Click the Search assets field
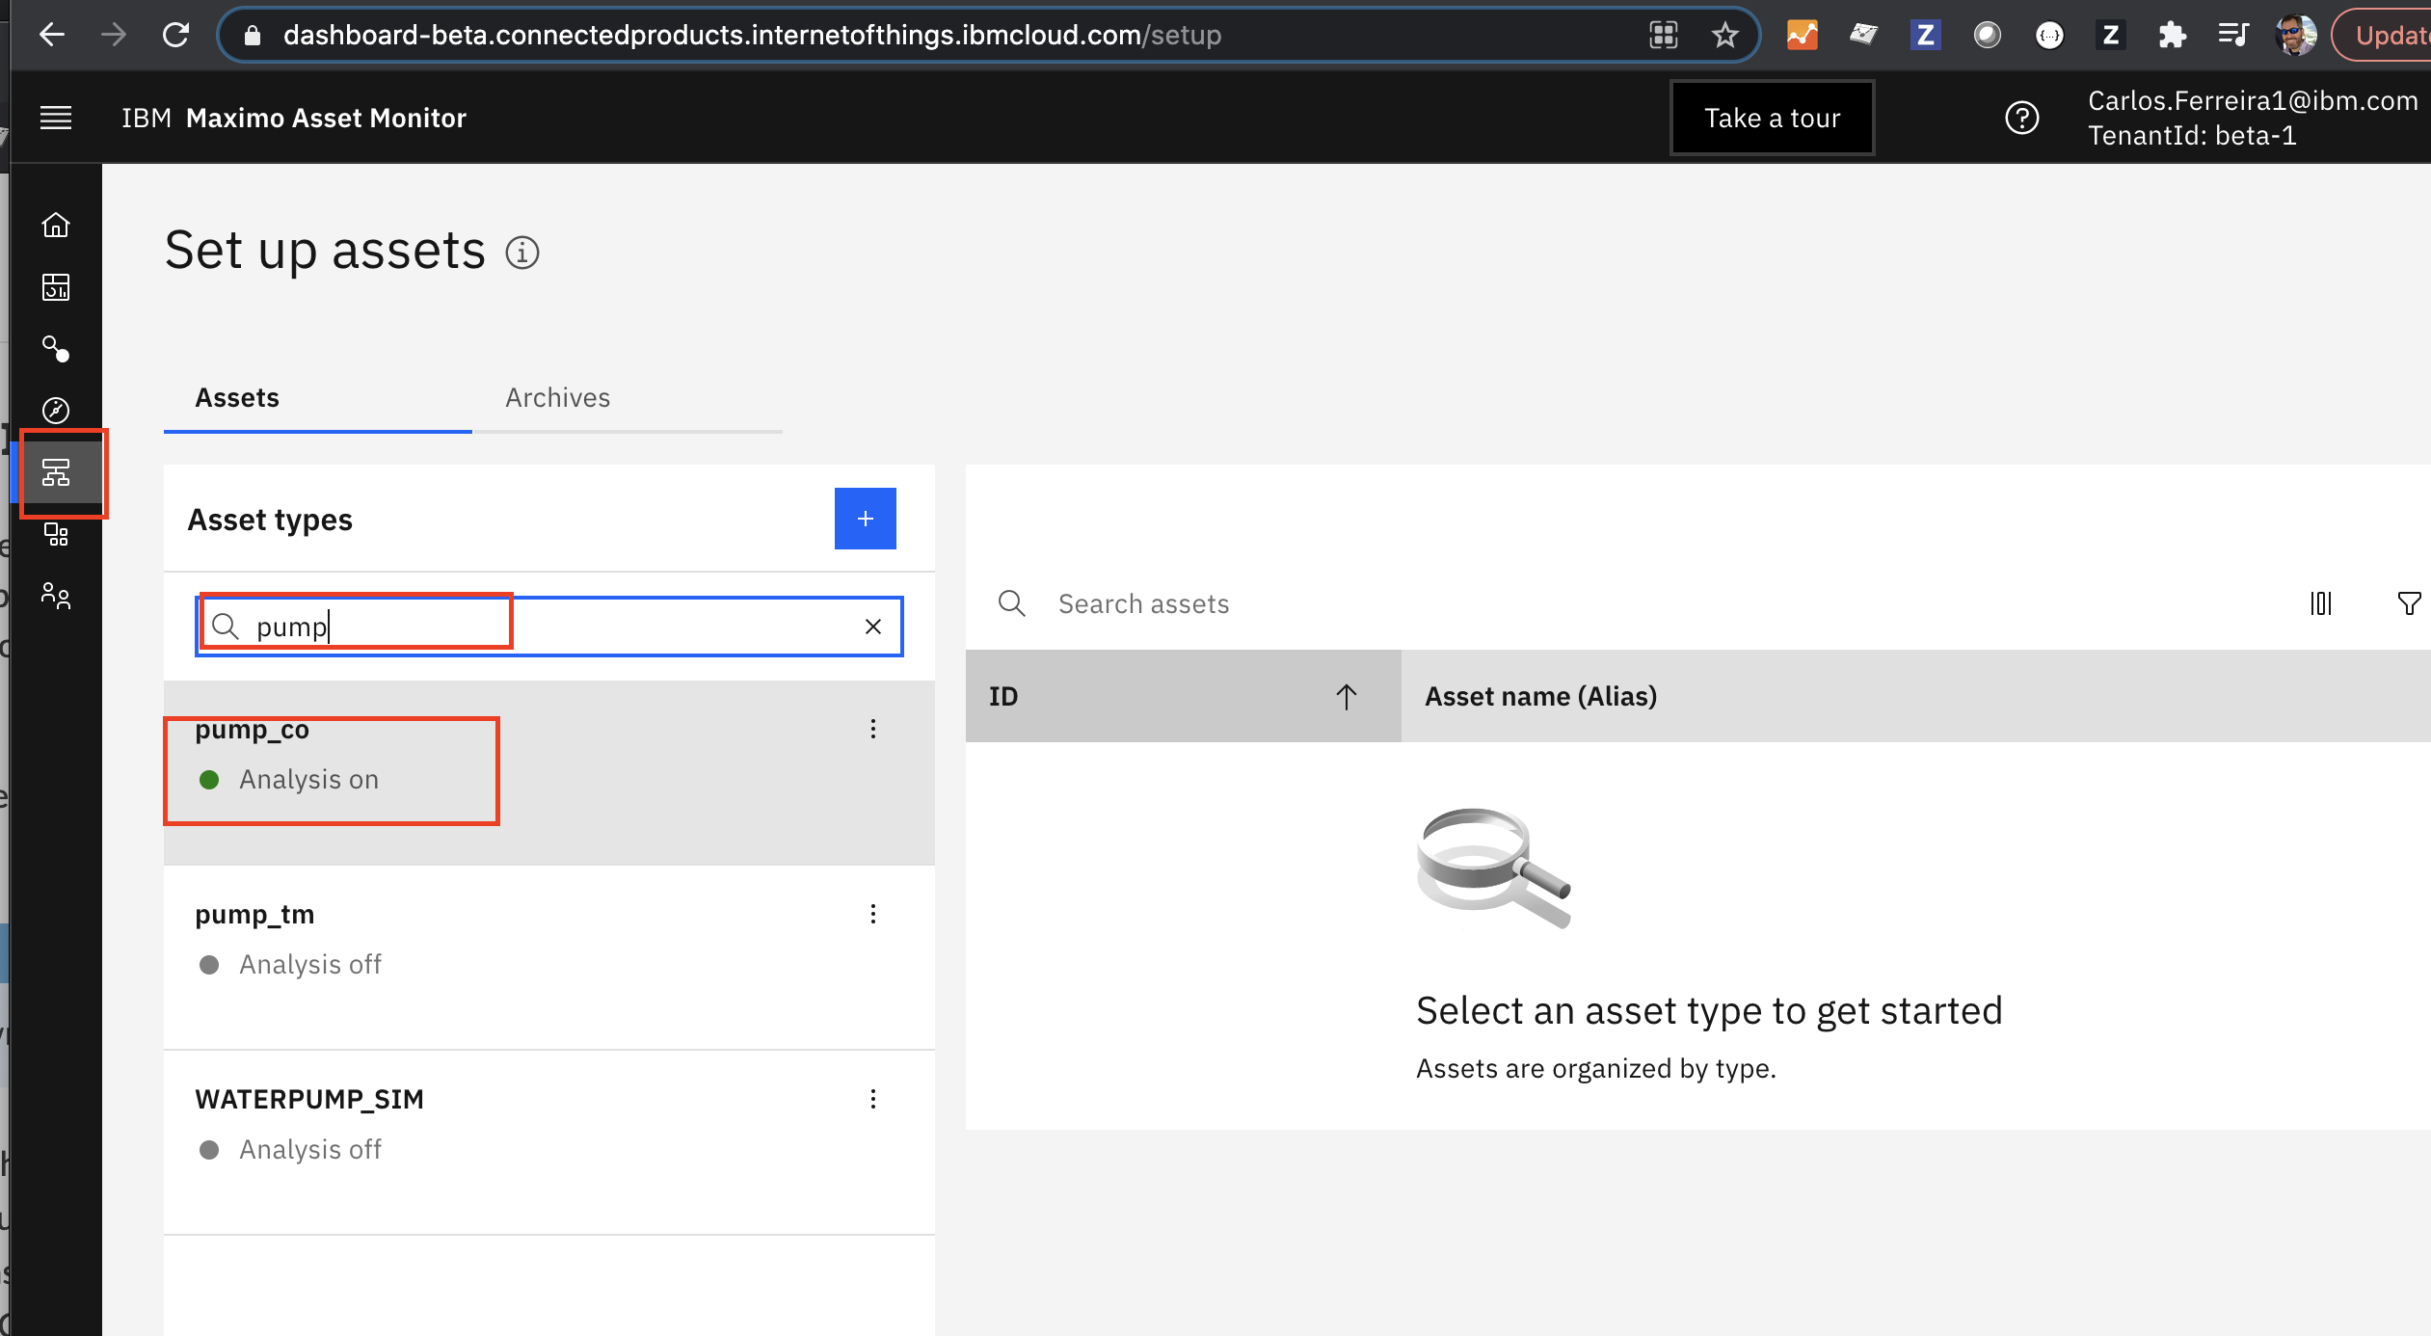Viewport: 2431px width, 1336px height. (x=1143, y=603)
